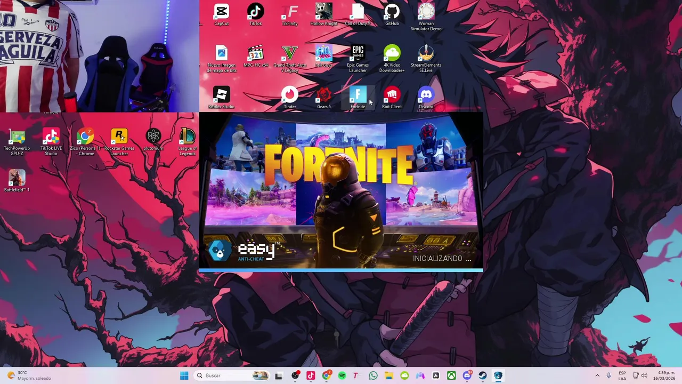
Task: Open the weather widget showing 30°C
Action: [29, 375]
